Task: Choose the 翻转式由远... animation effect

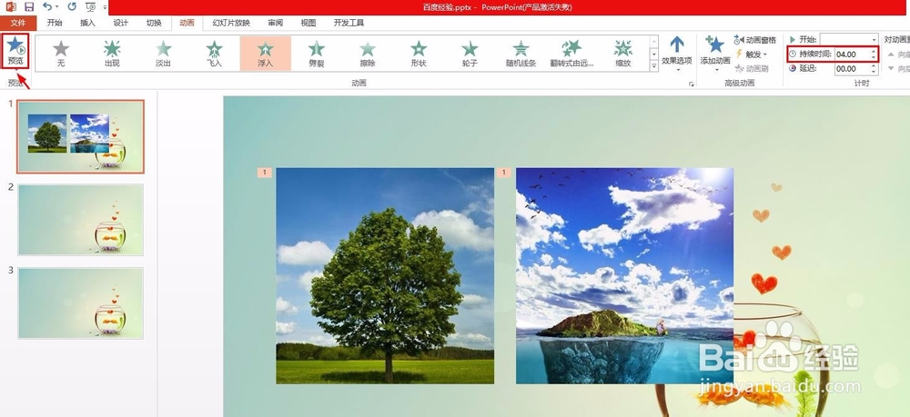Action: tap(571, 54)
